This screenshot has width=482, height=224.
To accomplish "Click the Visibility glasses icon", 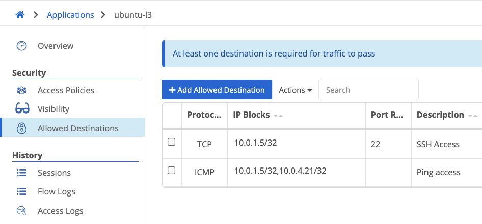I will tap(22, 109).
